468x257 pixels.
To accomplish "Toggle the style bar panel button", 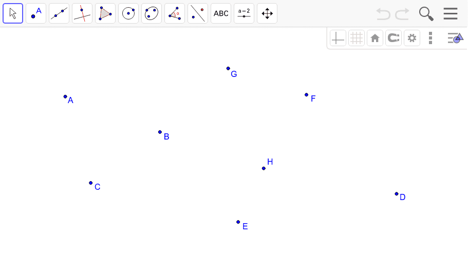I will pos(456,38).
